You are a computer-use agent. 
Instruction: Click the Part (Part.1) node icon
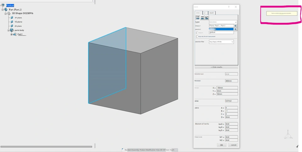pos(6,9)
